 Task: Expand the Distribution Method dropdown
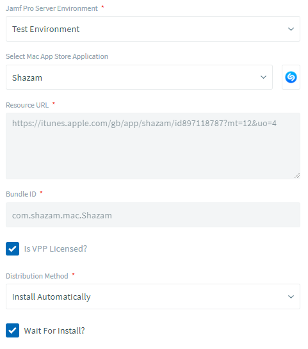coord(153,296)
